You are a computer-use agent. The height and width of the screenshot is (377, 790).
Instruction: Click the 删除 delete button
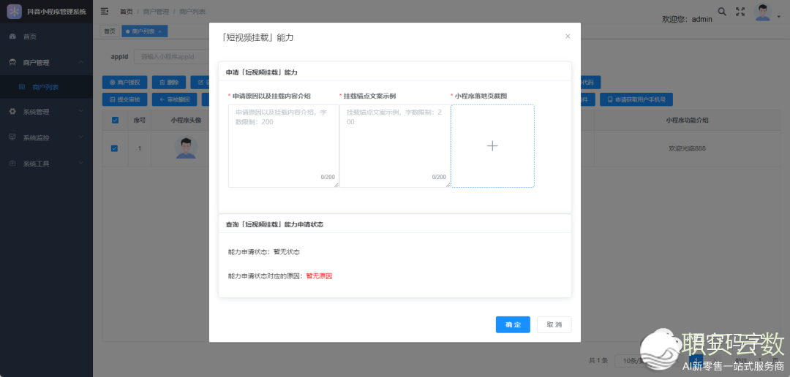169,82
